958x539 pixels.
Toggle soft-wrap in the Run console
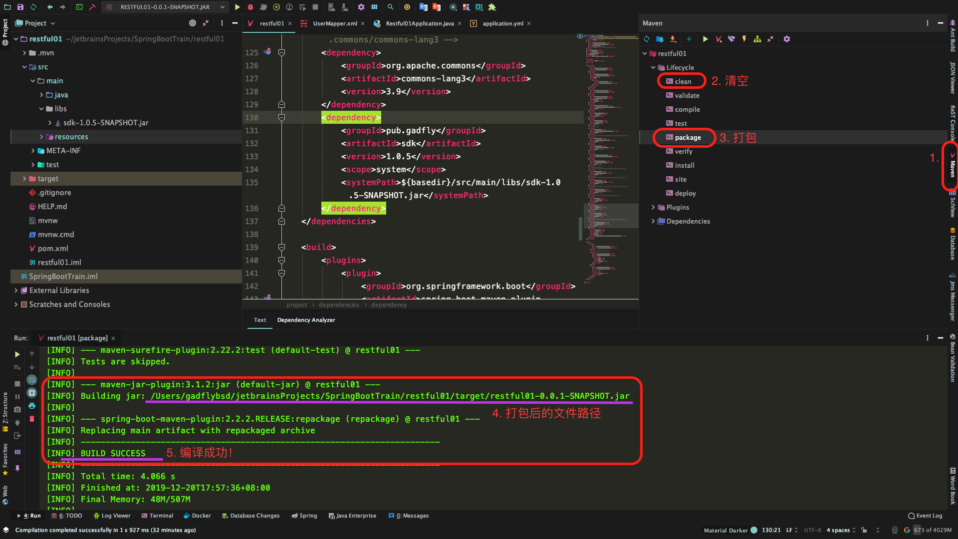tap(32, 380)
